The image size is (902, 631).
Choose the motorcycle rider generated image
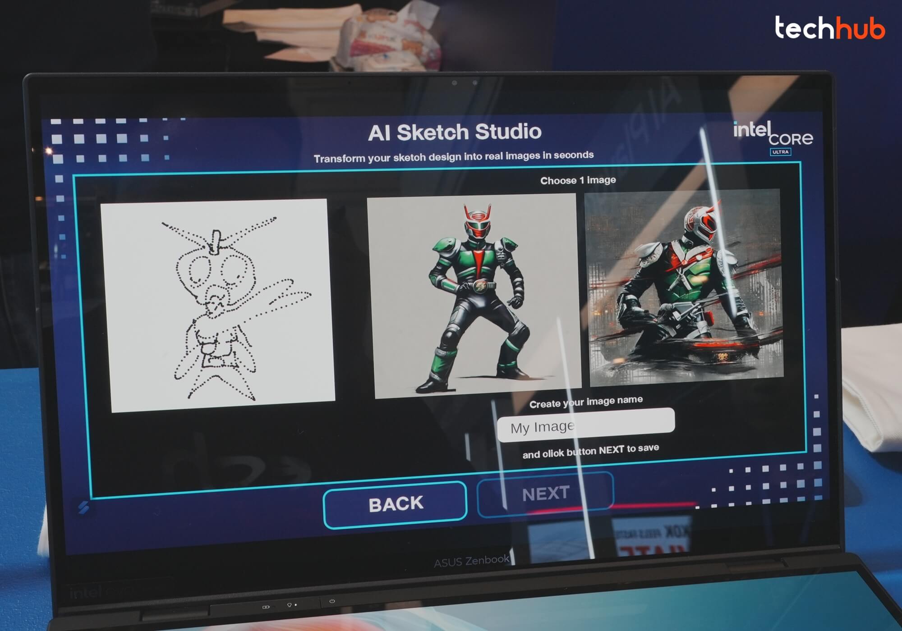point(684,288)
